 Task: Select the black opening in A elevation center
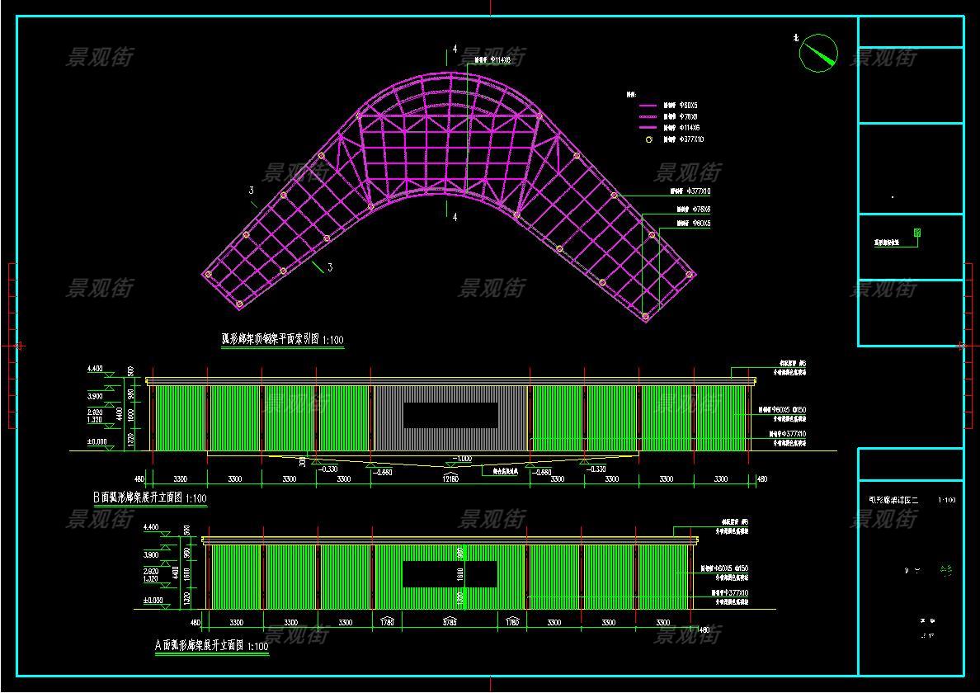point(450,574)
